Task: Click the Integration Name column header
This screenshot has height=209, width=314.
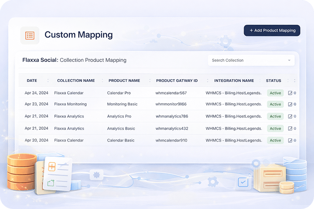Action: [x=234, y=81]
